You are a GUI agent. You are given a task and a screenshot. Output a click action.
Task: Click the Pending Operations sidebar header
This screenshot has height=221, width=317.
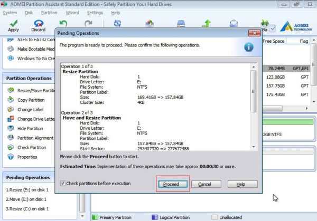(x=29, y=178)
